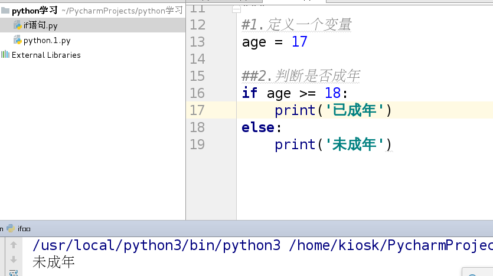Click the string '未成年' on line 19
493x276 pixels.
pos(354,144)
